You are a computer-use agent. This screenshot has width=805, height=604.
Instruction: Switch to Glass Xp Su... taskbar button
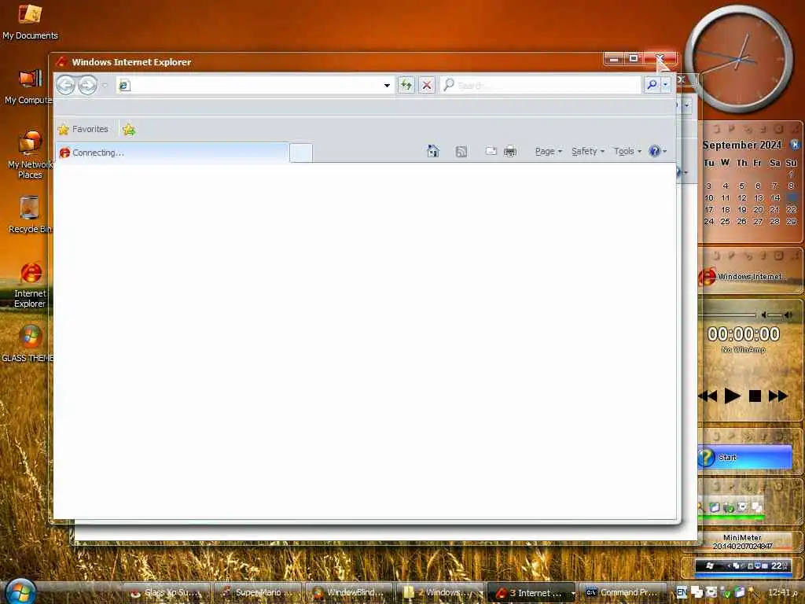click(x=167, y=593)
